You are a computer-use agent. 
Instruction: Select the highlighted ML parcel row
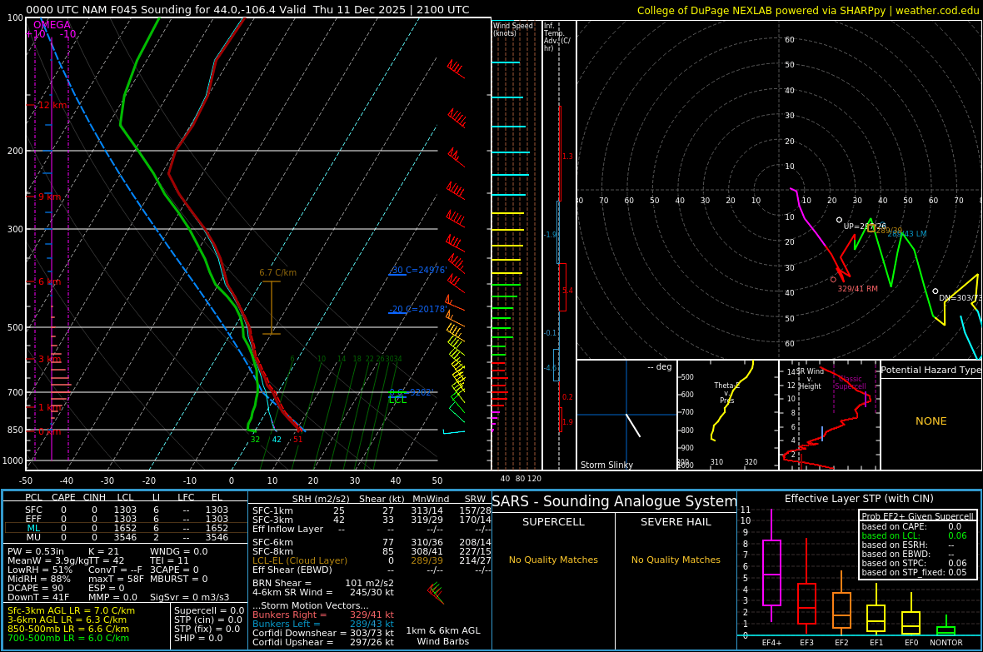(126, 528)
